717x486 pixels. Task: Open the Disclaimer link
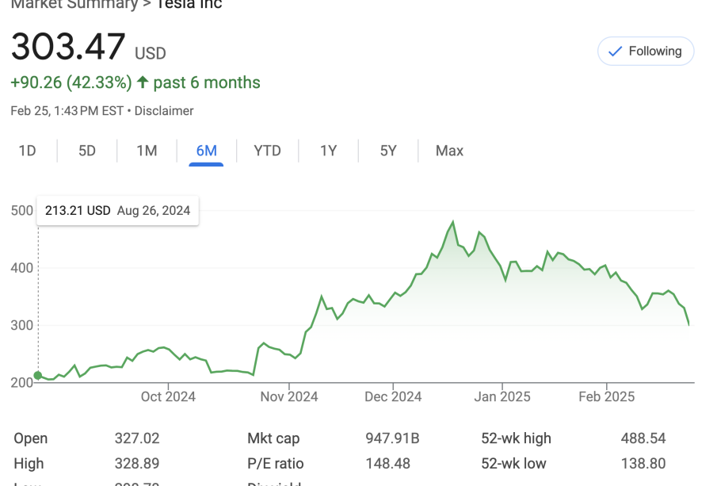click(x=164, y=111)
